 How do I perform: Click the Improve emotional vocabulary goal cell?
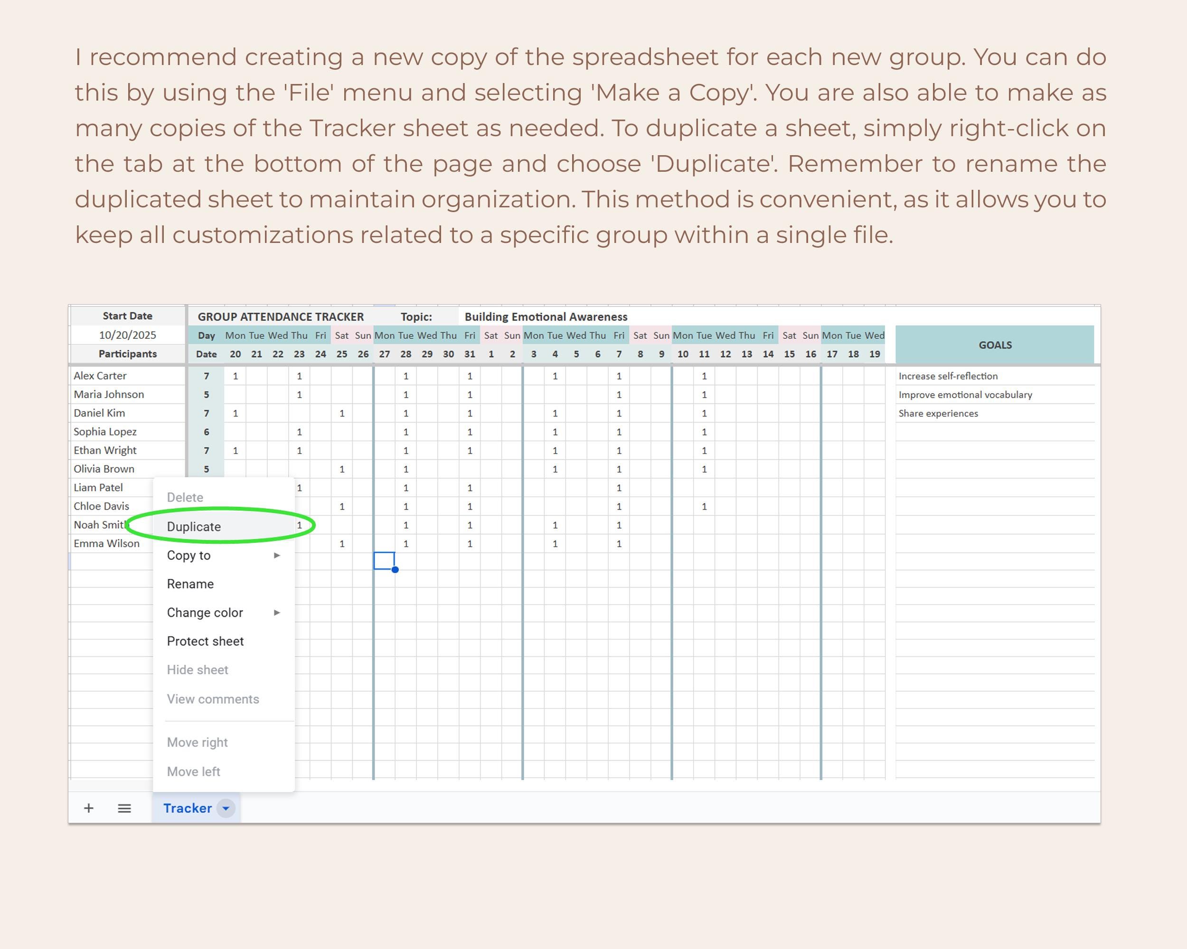pos(995,394)
